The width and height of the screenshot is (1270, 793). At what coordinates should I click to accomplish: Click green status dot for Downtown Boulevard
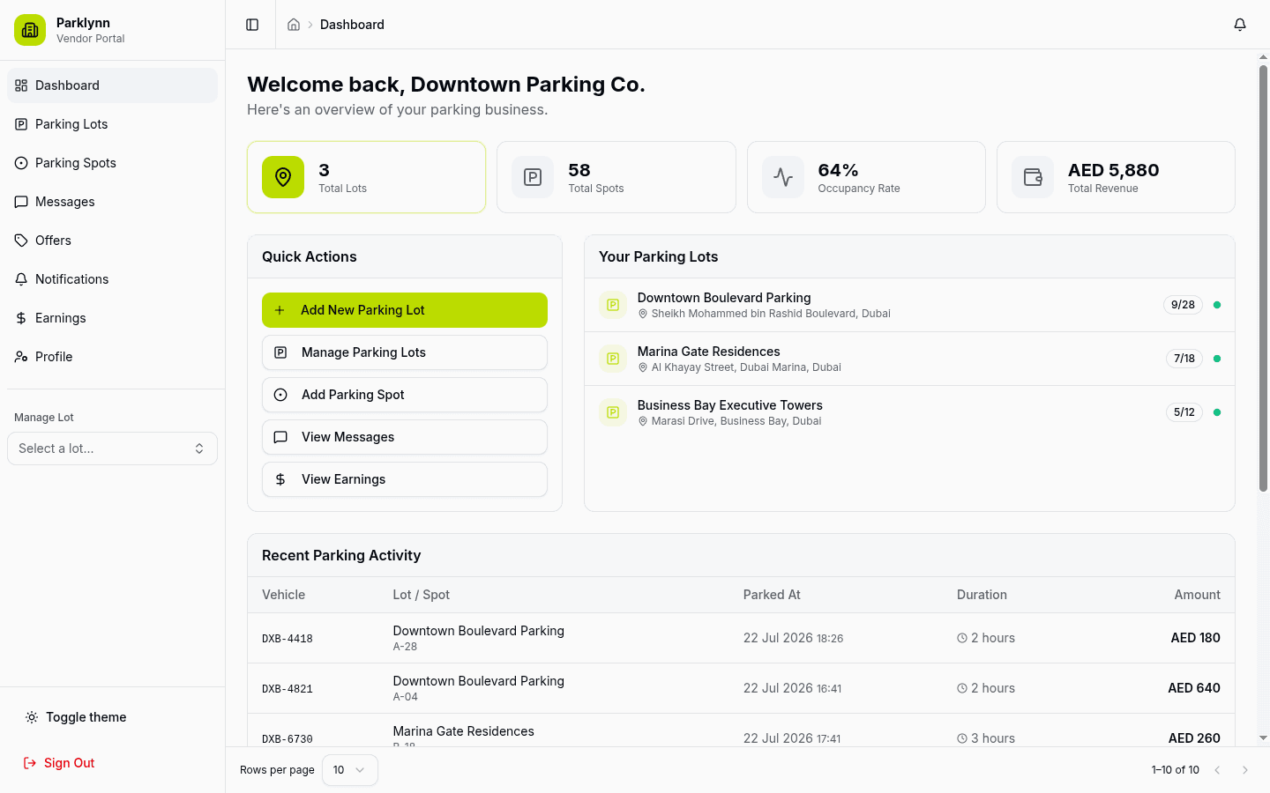1217,305
